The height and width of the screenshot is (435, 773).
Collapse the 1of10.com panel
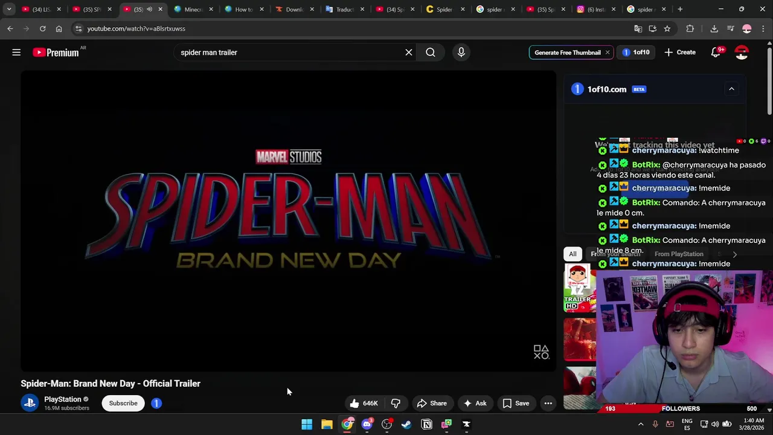click(731, 89)
